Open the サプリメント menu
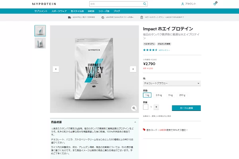 [41, 11]
